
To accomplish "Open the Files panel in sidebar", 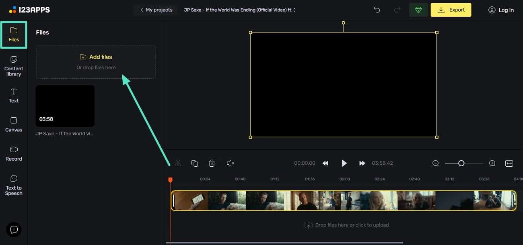I will (14, 35).
